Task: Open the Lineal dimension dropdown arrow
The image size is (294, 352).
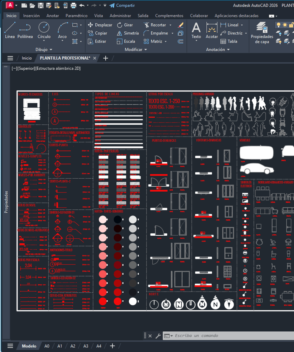Action: (242, 25)
